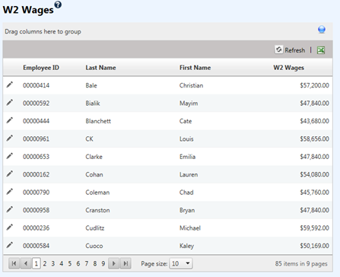340x277 pixels.
Task: Edit the Cudlitz row with pencil icon
Action: 10,228
